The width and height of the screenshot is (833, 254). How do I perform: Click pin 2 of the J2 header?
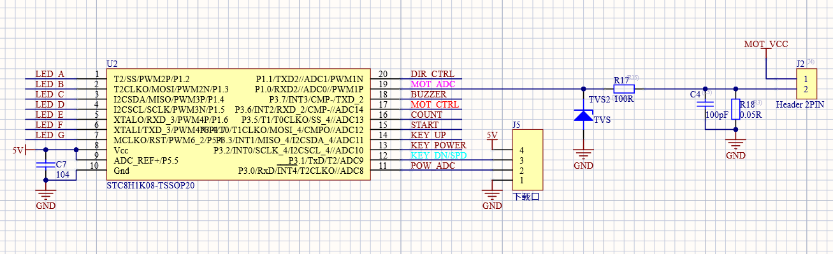pos(806,89)
